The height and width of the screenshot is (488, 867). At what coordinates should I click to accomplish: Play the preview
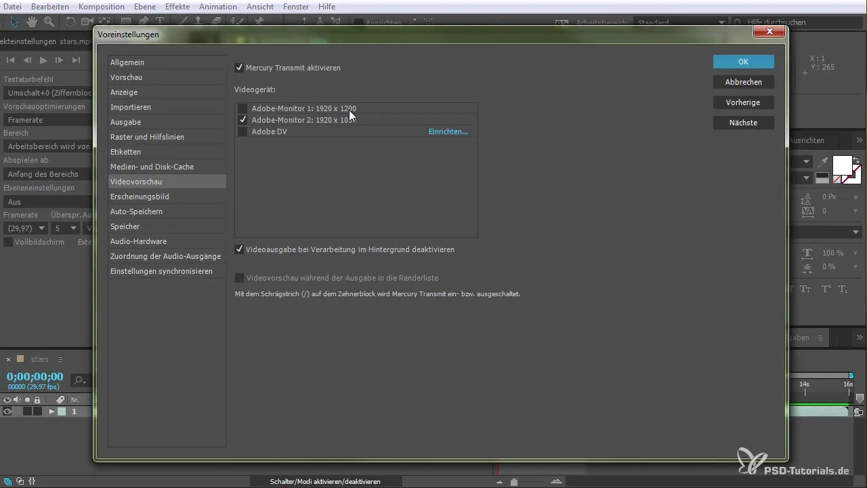pyautogui.click(x=43, y=60)
